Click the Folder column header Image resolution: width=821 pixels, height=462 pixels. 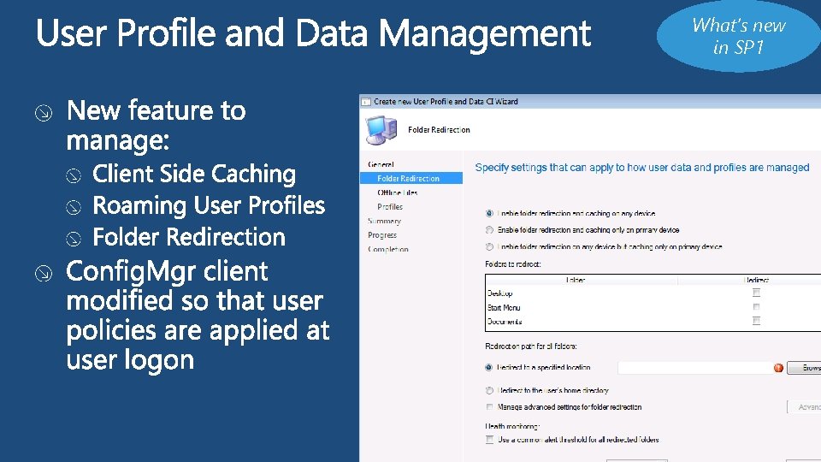pos(582,281)
